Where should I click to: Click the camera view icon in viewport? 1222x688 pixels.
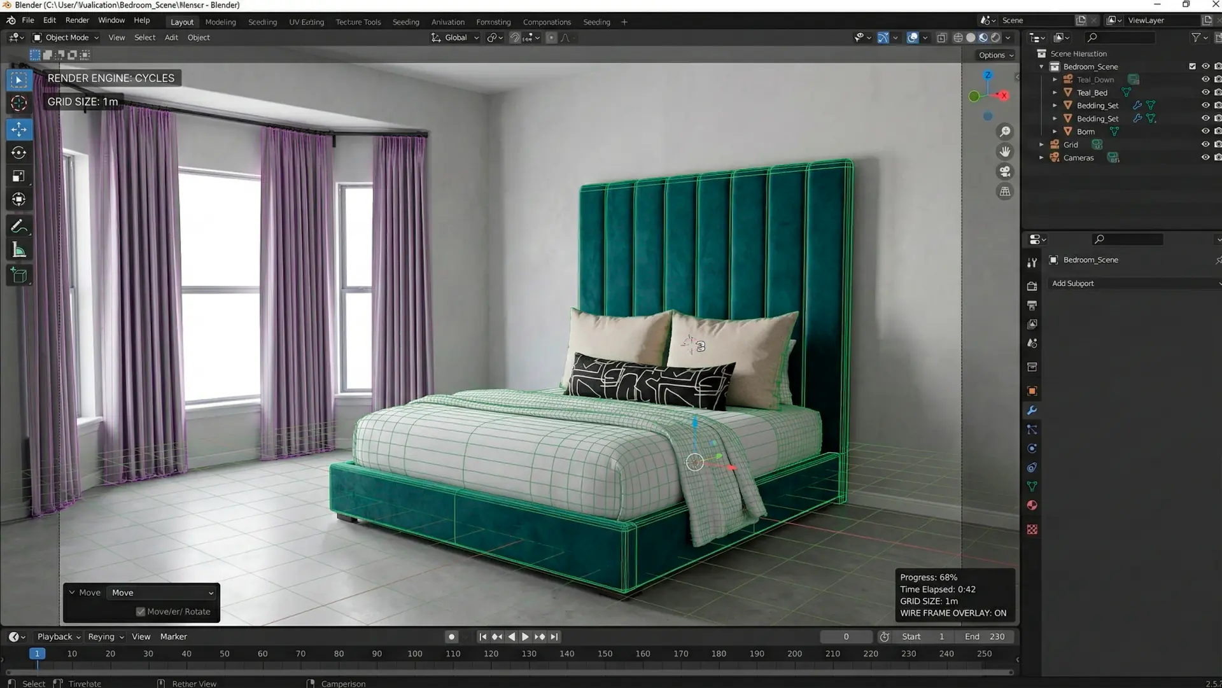[x=1005, y=171]
